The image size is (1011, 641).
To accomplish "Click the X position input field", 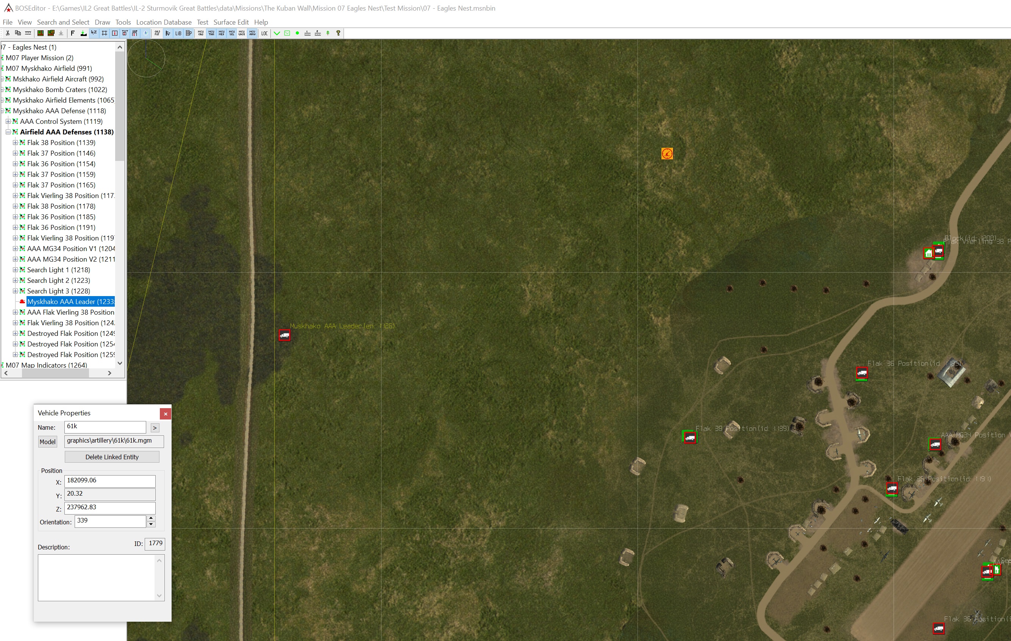I will tap(109, 480).
